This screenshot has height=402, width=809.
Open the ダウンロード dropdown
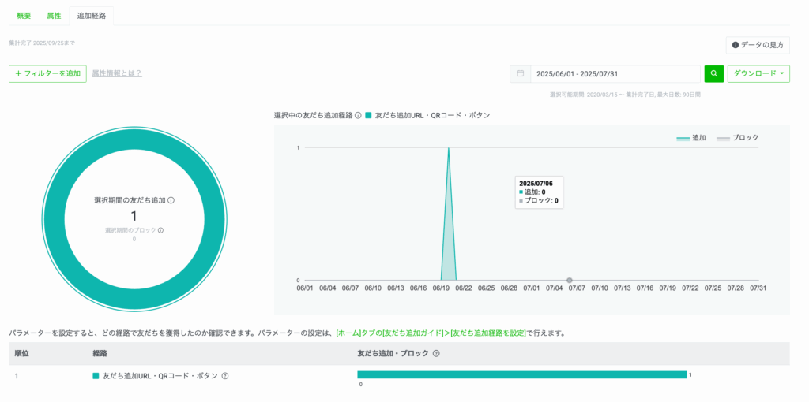point(758,73)
